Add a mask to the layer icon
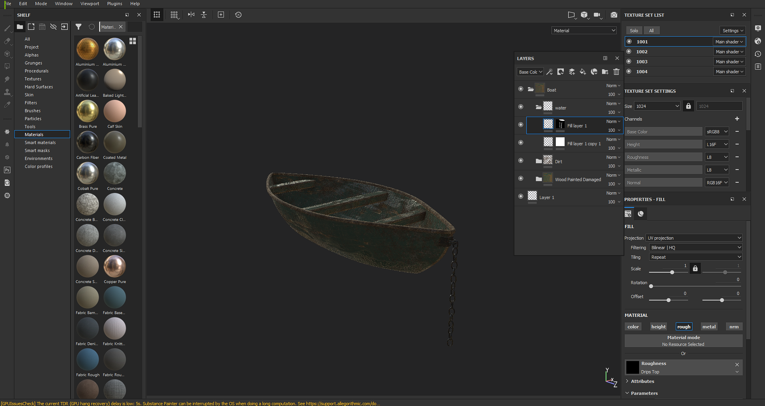765x406 pixels. [x=561, y=72]
